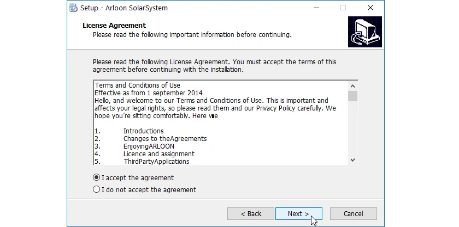This screenshot has width=459, height=227.
Task: Click 'ThirdPartyApplications' line in license text
Action: click(156, 161)
